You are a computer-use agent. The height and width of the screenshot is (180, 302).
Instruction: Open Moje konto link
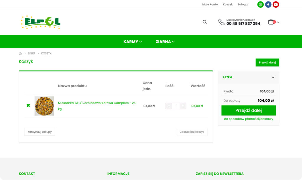click(x=210, y=4)
